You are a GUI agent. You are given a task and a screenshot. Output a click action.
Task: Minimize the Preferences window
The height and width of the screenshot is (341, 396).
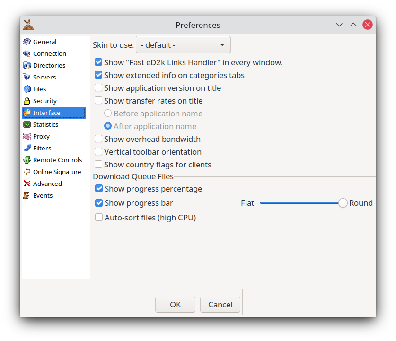(339, 25)
